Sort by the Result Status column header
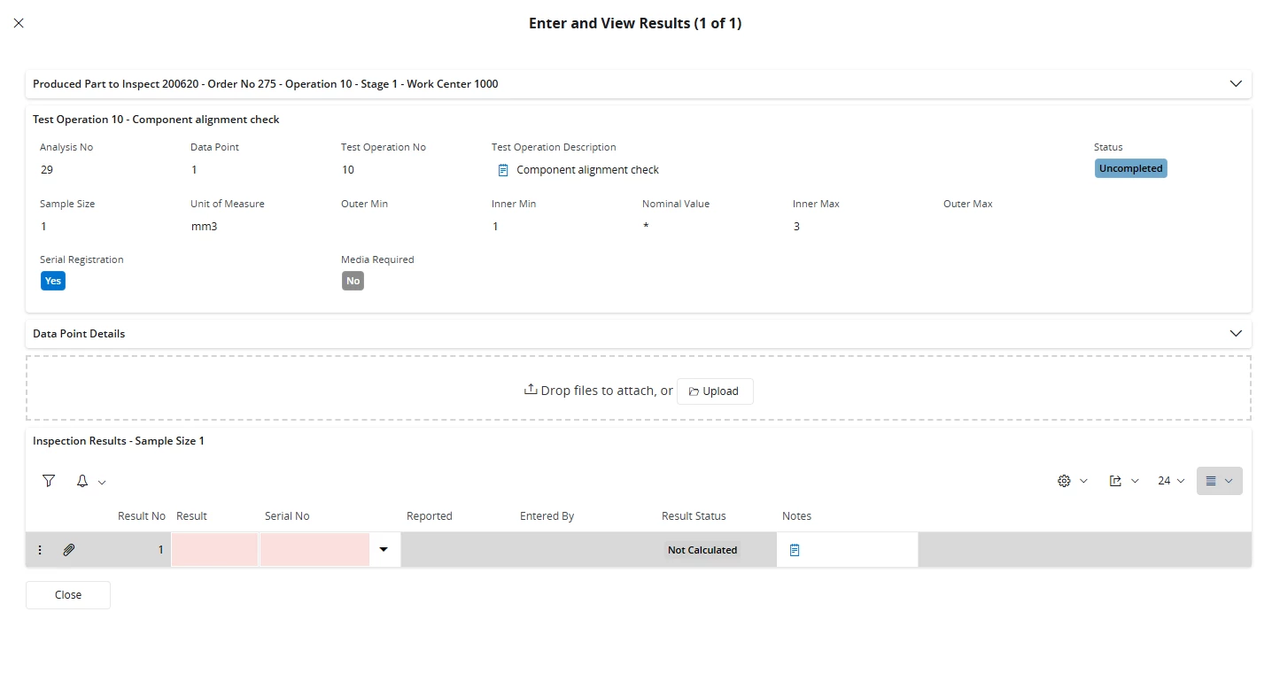 click(x=694, y=516)
